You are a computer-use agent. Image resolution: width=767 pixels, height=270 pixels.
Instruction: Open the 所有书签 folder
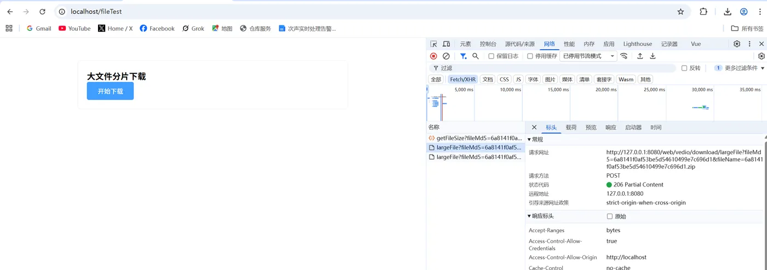[747, 28]
